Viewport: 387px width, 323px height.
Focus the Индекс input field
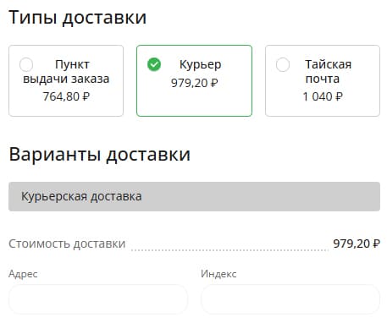[x=290, y=299]
